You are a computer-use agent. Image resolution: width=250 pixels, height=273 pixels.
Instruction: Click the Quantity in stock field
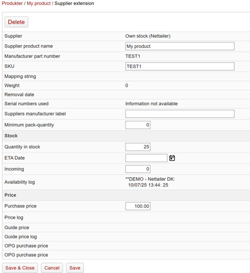tap(138, 147)
